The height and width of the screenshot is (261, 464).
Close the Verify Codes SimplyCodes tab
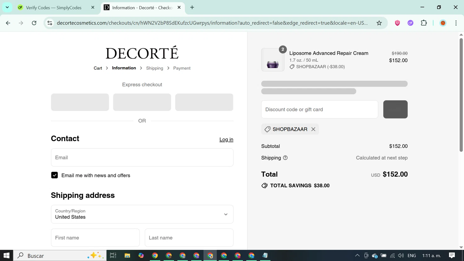coord(93,7)
